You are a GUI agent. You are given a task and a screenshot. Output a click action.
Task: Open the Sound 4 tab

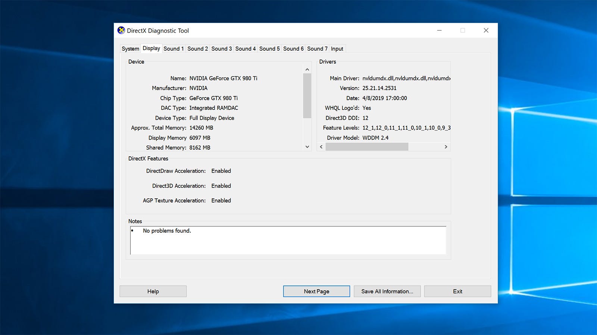point(245,49)
